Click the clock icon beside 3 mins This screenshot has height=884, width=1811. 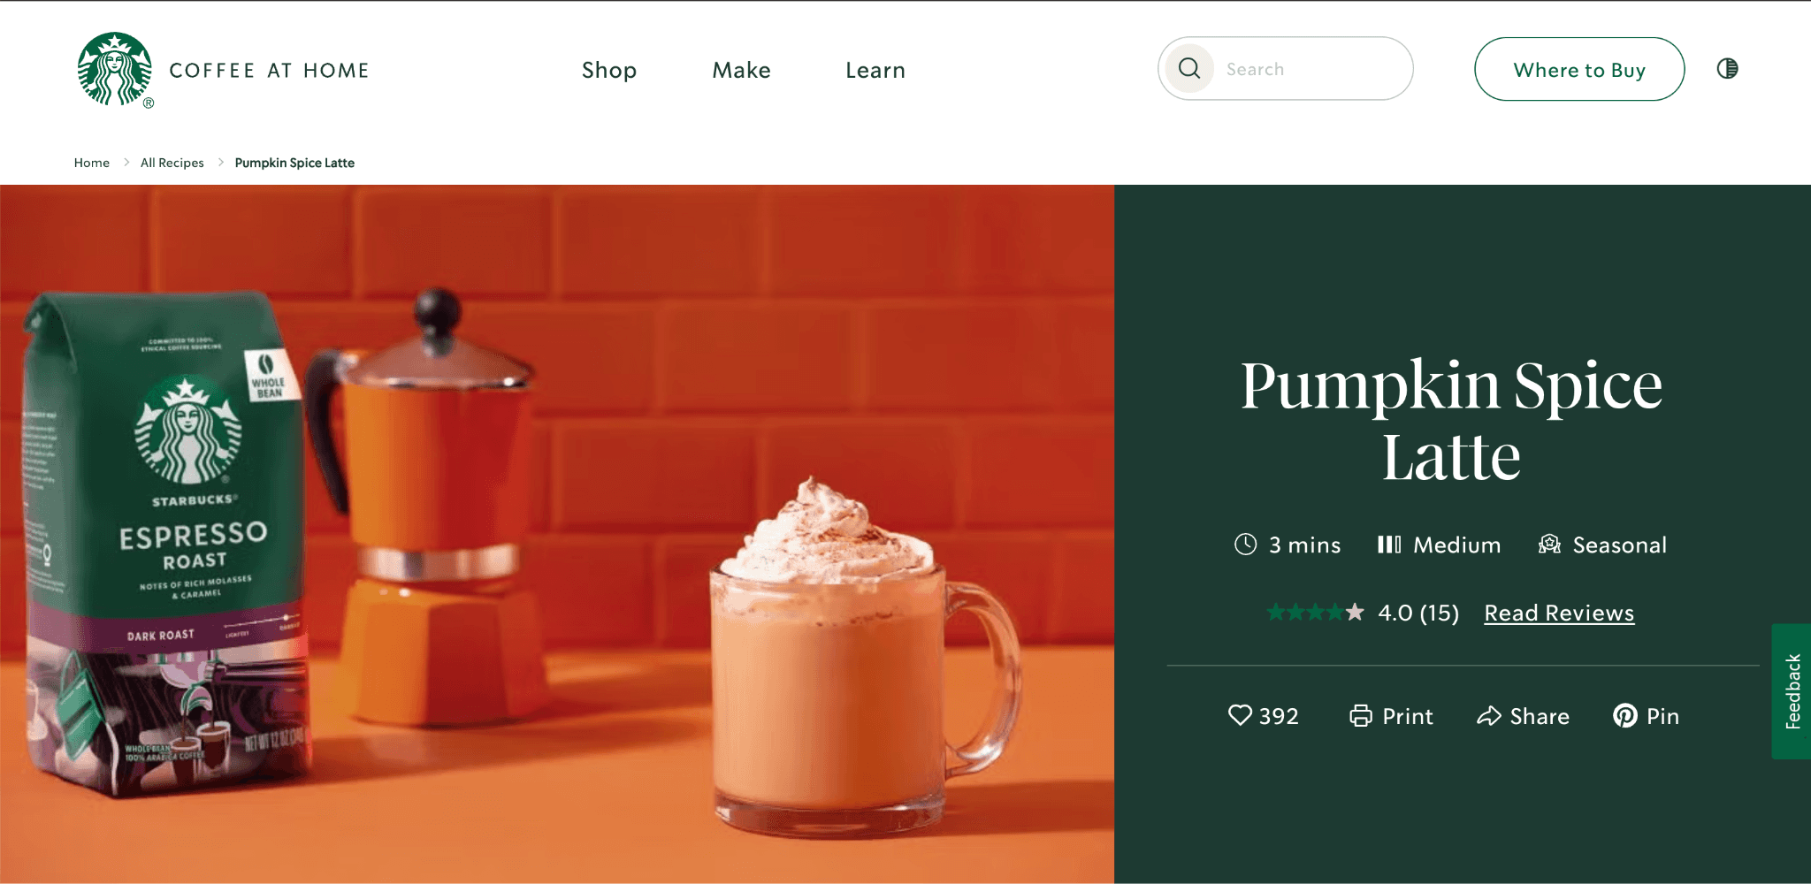(1245, 544)
